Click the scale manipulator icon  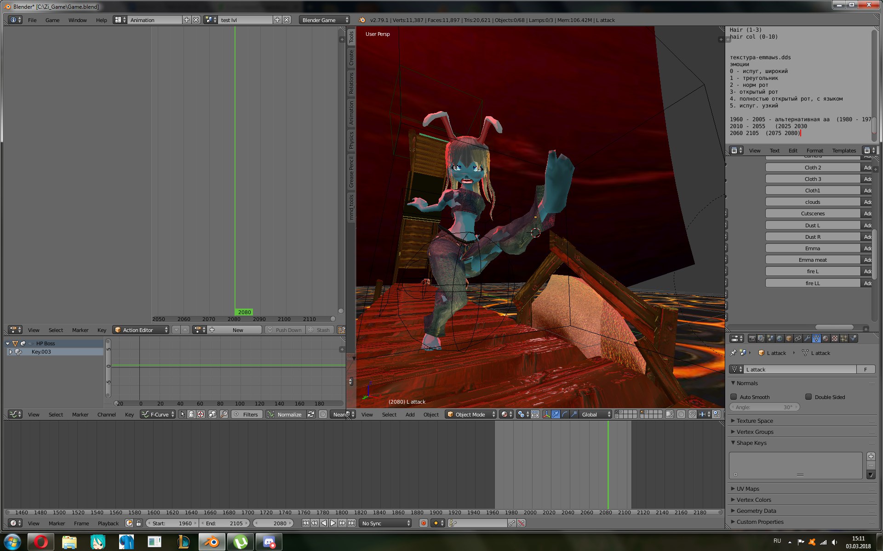coord(574,414)
